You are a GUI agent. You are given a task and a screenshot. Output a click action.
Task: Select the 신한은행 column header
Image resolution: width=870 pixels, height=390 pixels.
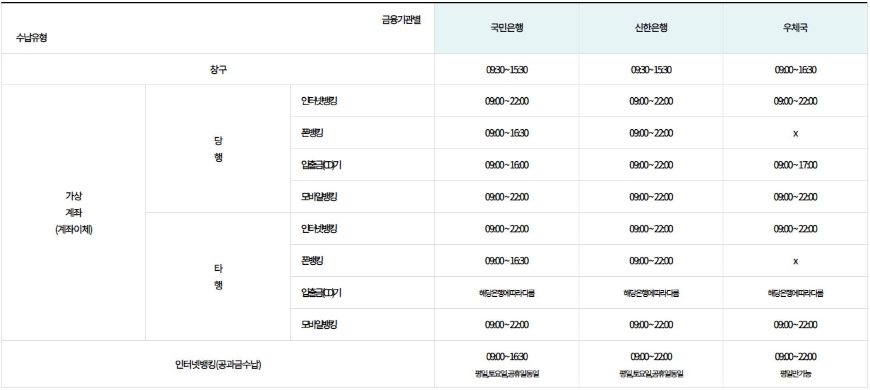pyautogui.click(x=651, y=28)
